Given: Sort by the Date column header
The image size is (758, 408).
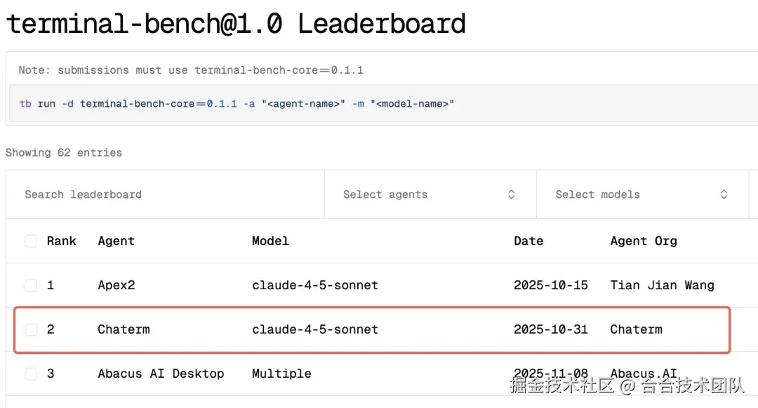Looking at the screenshot, I should click(x=528, y=241).
